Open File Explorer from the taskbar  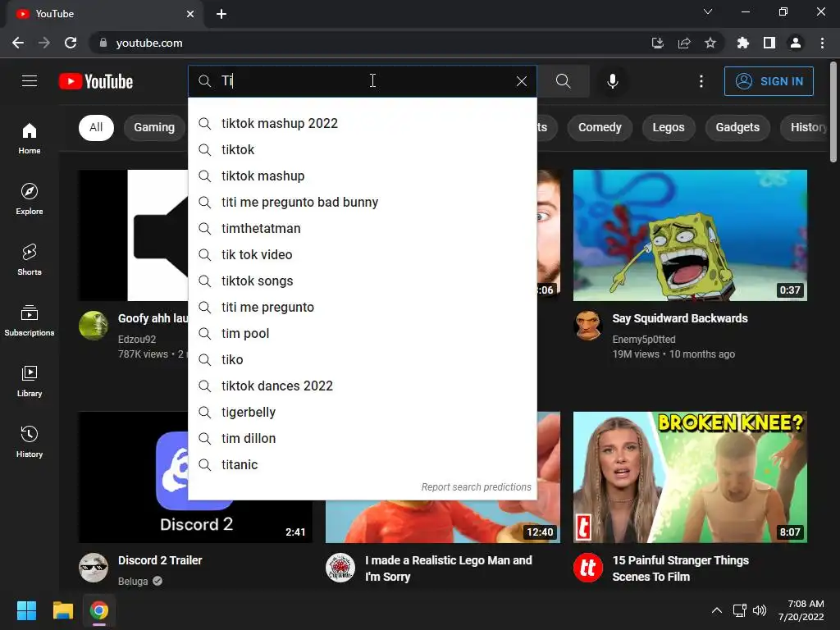pyautogui.click(x=62, y=610)
